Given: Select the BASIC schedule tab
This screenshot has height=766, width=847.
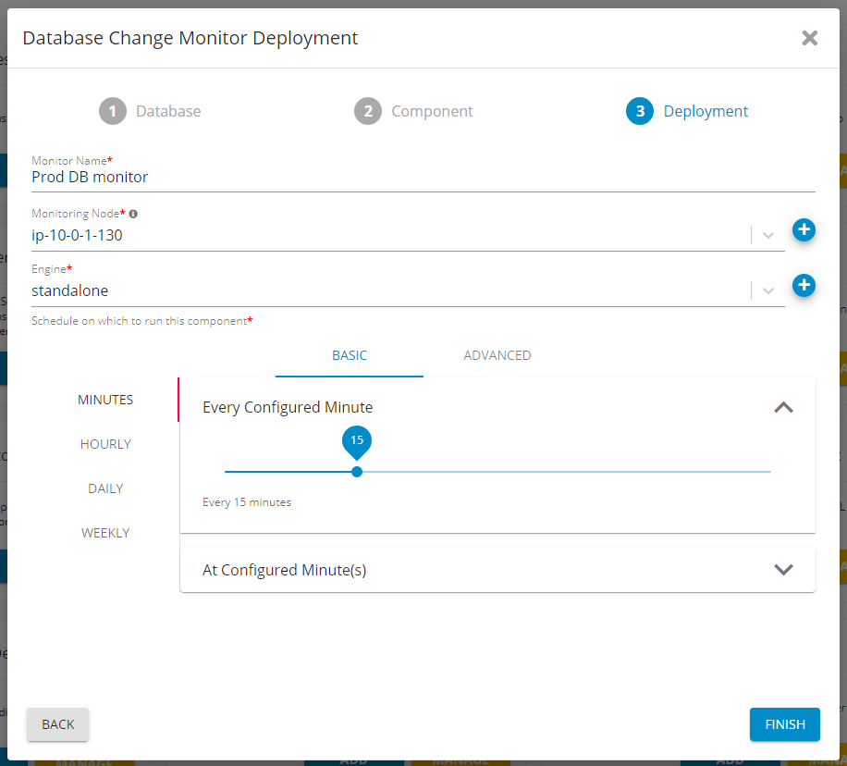Looking at the screenshot, I should point(350,355).
